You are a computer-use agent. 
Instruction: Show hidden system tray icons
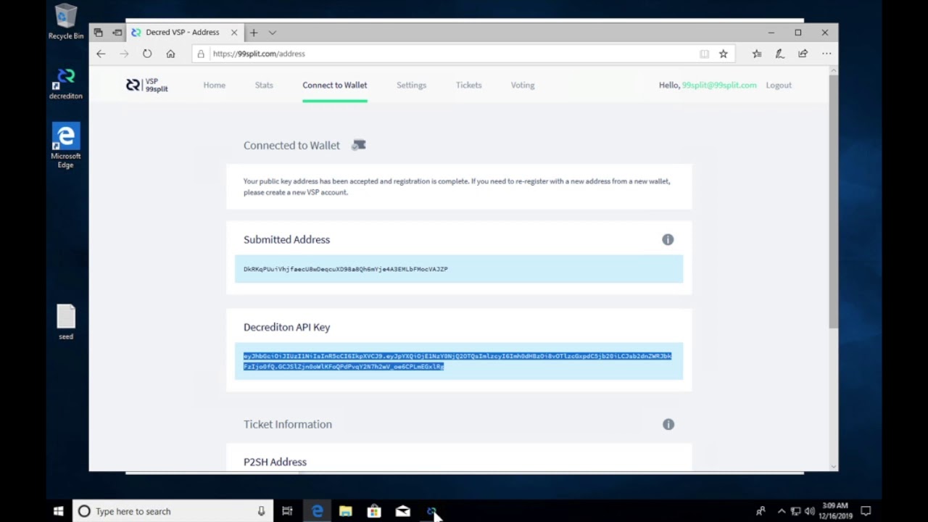[x=782, y=511]
